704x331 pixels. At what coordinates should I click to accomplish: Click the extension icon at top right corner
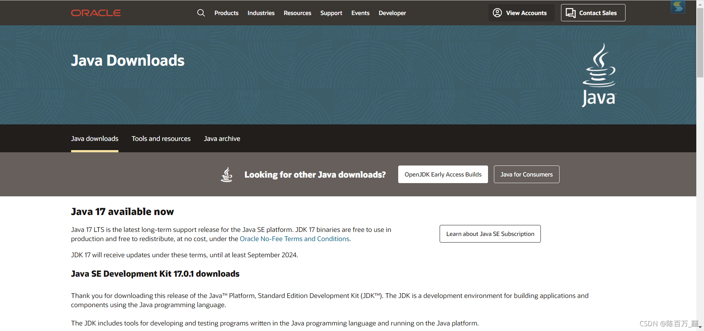tap(678, 7)
